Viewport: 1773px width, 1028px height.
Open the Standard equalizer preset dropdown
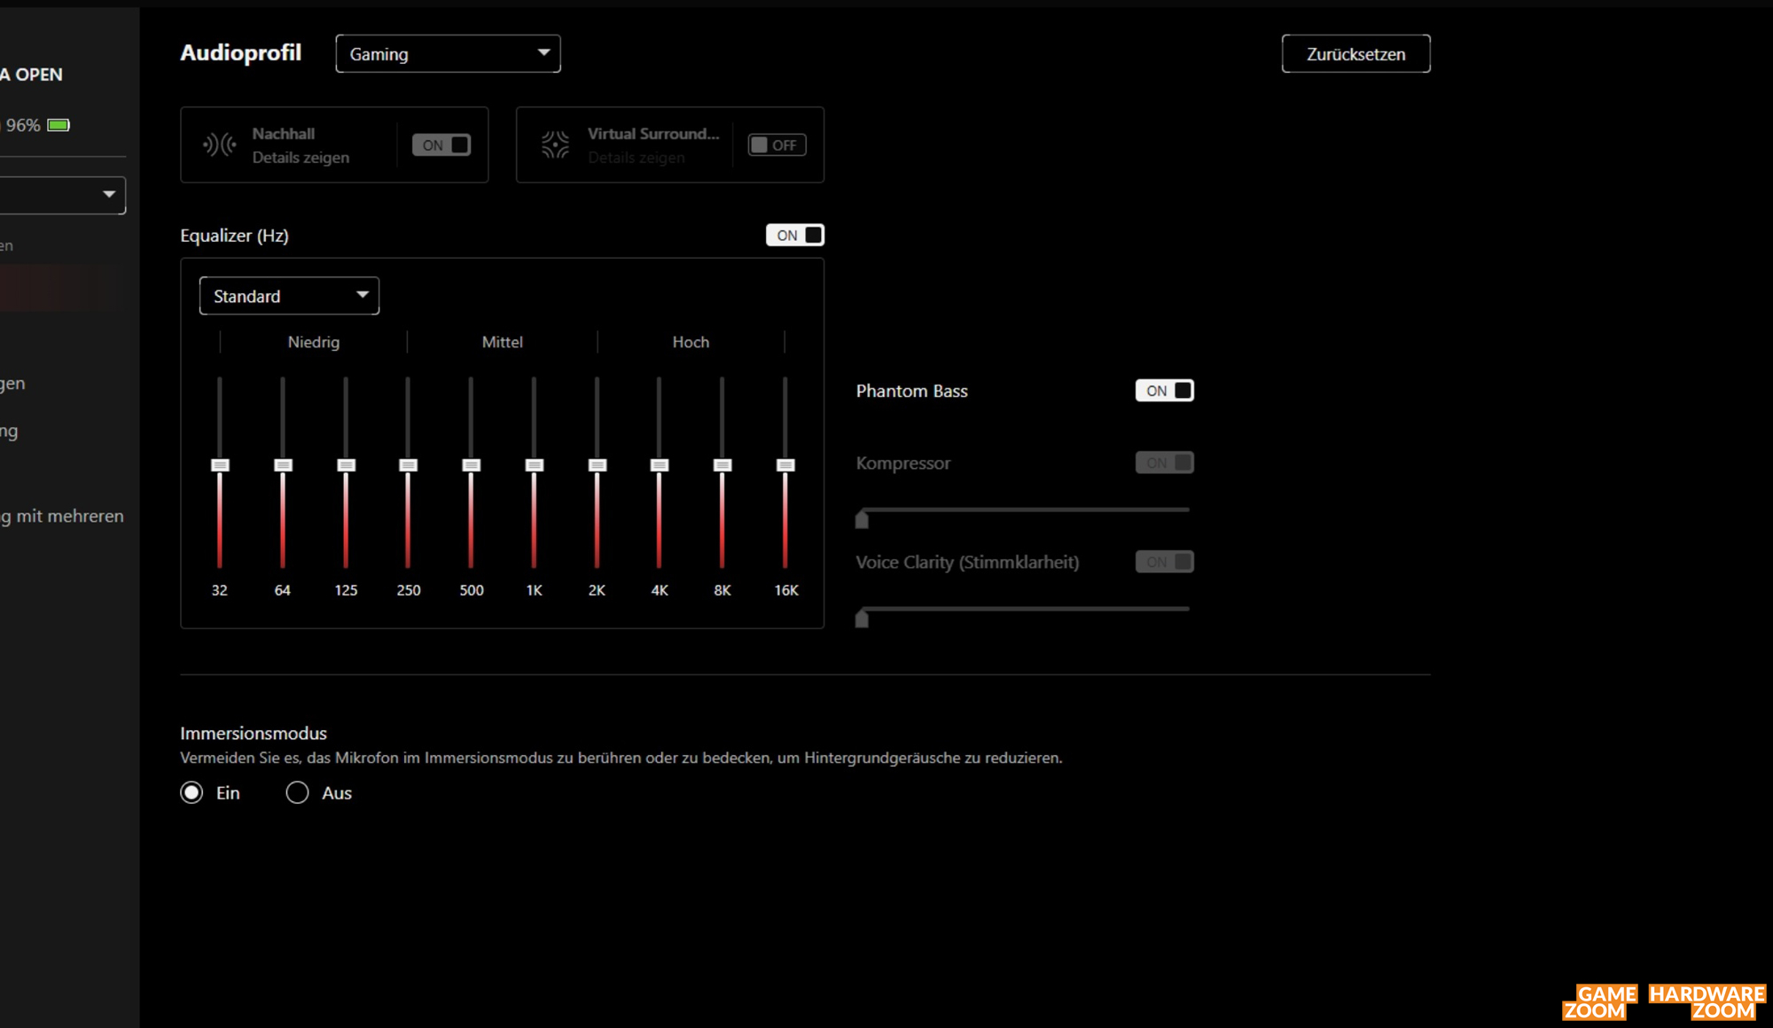click(289, 296)
